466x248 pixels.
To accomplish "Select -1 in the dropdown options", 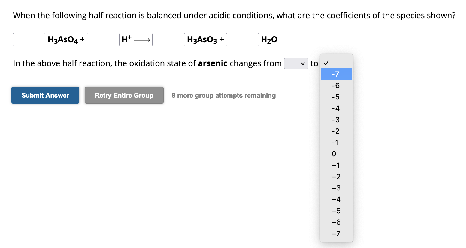I will pos(336,143).
